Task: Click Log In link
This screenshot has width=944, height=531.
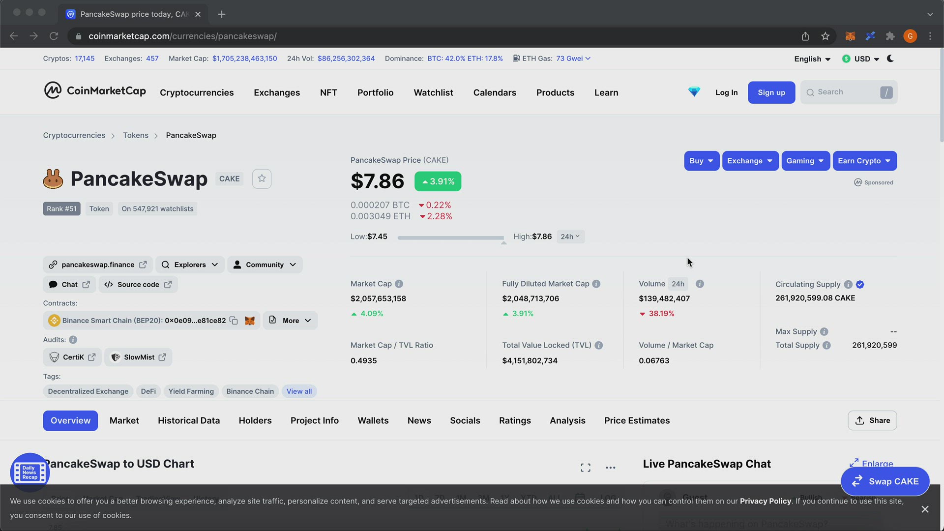Action: 726,92
